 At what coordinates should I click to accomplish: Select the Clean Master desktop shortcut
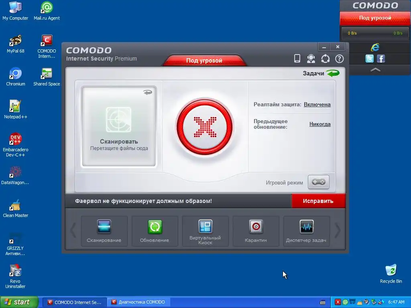tap(16, 208)
